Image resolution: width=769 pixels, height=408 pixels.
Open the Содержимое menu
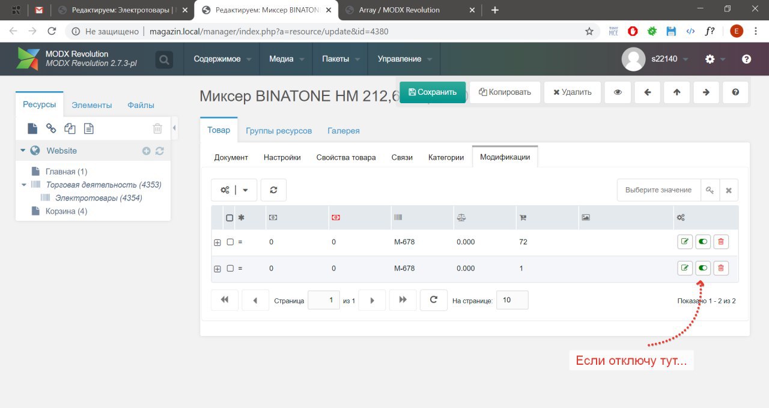coord(222,59)
